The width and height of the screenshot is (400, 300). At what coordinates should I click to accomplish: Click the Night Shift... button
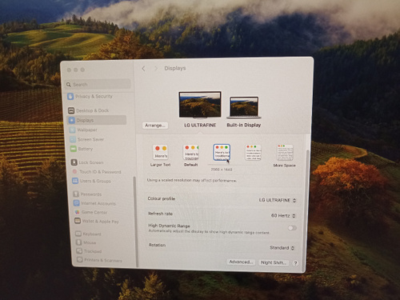click(274, 262)
